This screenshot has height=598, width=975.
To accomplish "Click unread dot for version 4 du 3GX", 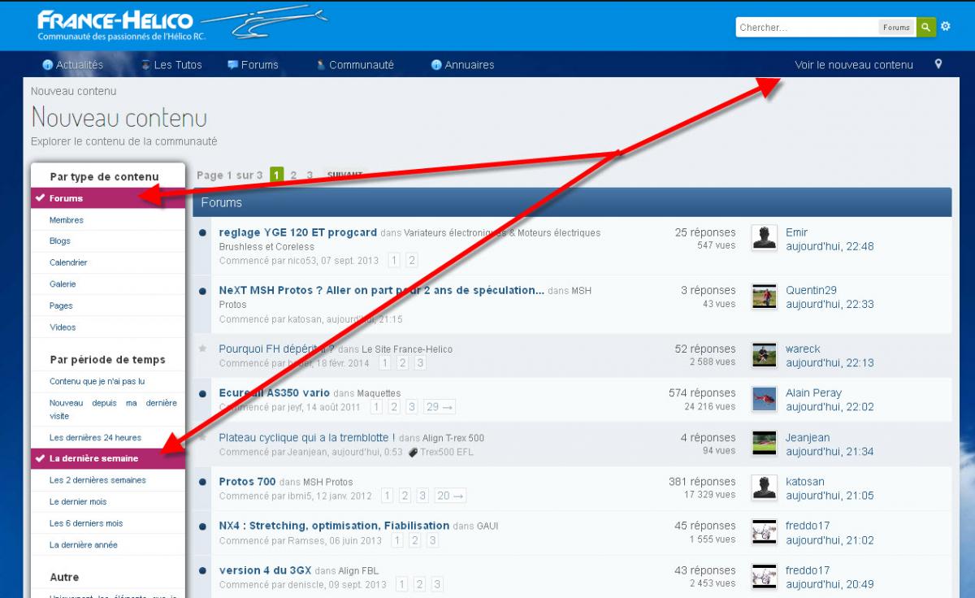I will 202,570.
